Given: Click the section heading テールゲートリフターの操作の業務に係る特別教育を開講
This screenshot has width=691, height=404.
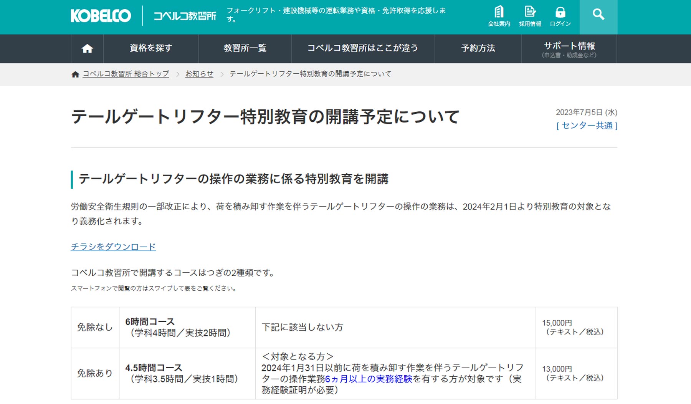Looking at the screenshot, I should [x=233, y=179].
